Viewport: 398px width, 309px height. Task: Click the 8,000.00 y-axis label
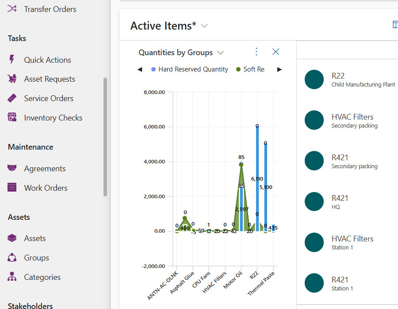point(154,92)
